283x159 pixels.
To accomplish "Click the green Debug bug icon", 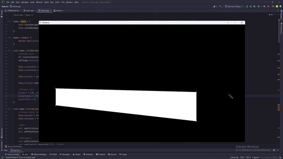I will 251,6.
